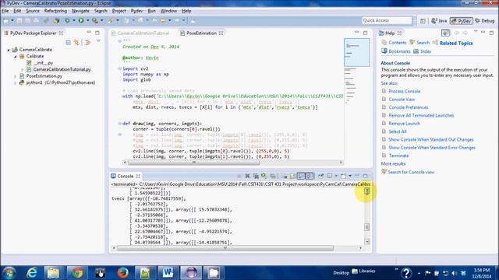Open the Help Index link
This screenshot has height=280, width=499.
tap(426, 51)
